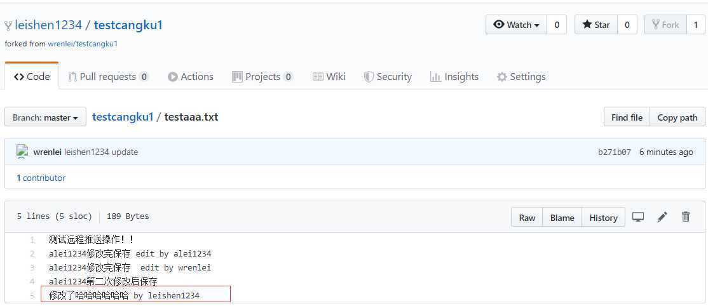The image size is (708, 306).
Task: Click the Fork button
Action: (665, 25)
